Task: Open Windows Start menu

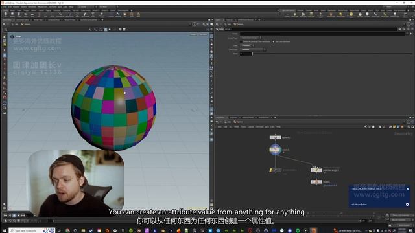Action: pyautogui.click(x=5, y=230)
